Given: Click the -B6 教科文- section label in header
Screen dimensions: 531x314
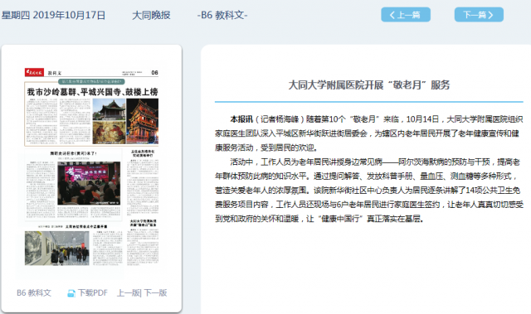Looking at the screenshot, I should [222, 15].
